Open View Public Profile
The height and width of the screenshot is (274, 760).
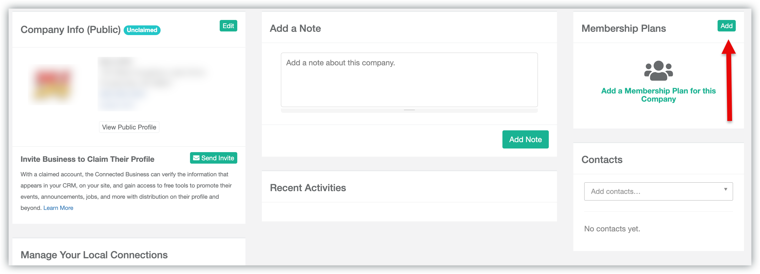[x=129, y=127]
